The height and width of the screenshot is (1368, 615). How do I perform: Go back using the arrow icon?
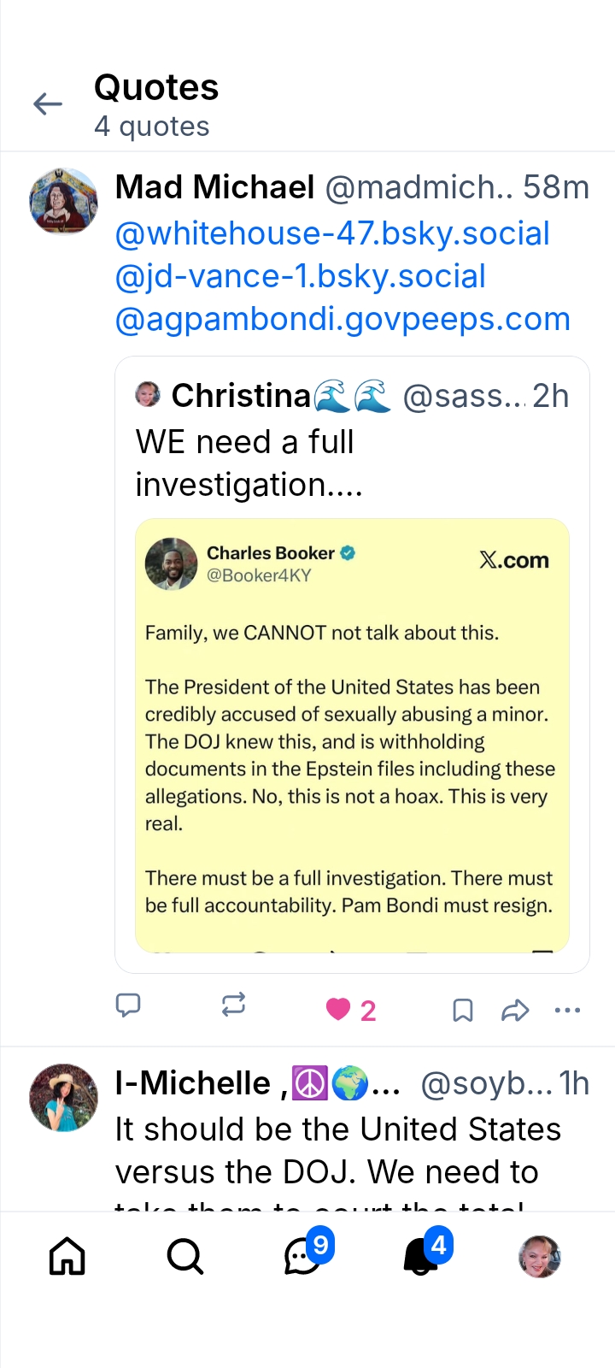point(48,104)
